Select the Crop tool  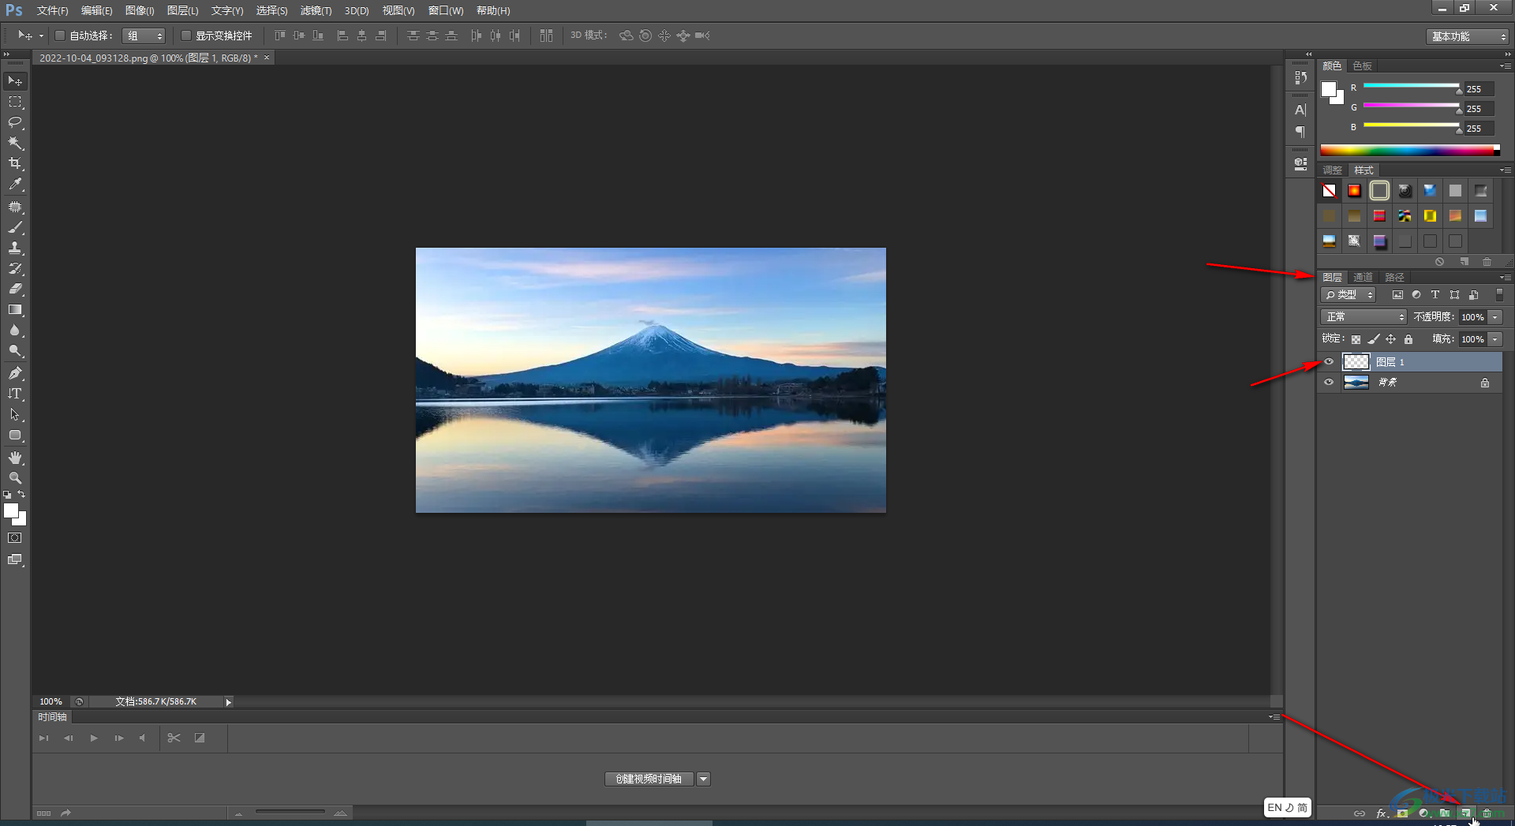[x=15, y=164]
